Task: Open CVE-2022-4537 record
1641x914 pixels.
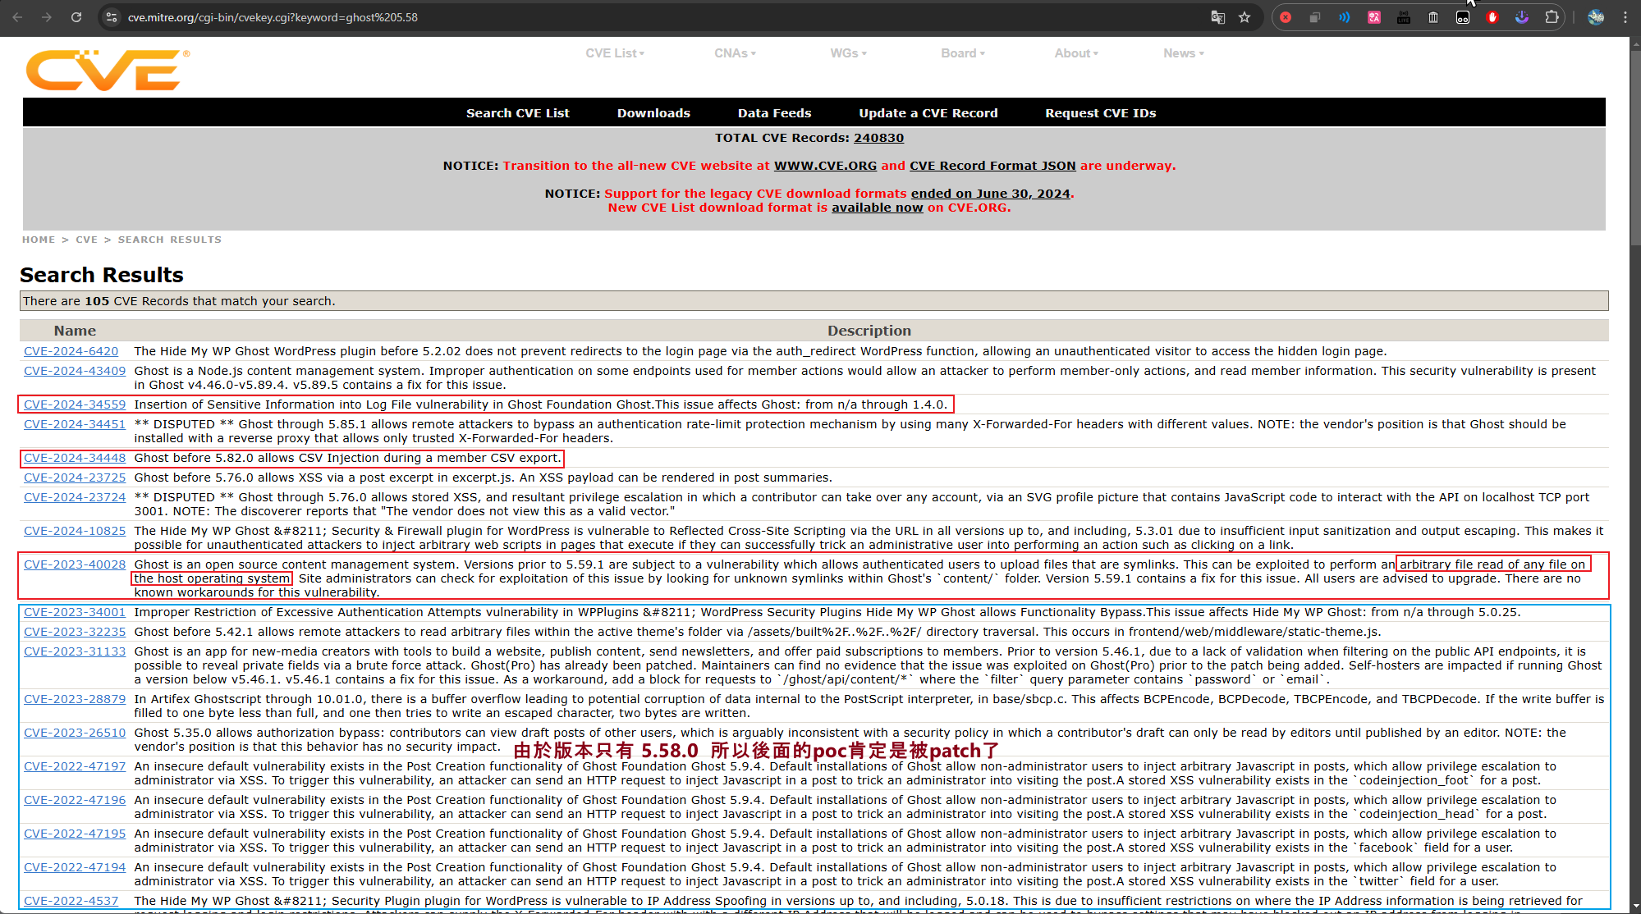Action: [71, 901]
